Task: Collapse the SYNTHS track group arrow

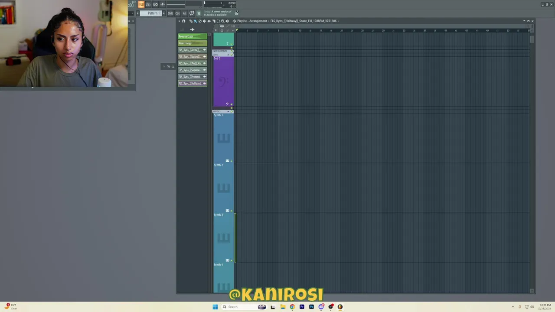Action: [228, 111]
